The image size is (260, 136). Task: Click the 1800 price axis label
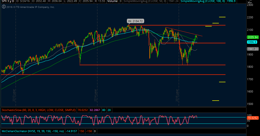pyautogui.click(x=250, y=67)
